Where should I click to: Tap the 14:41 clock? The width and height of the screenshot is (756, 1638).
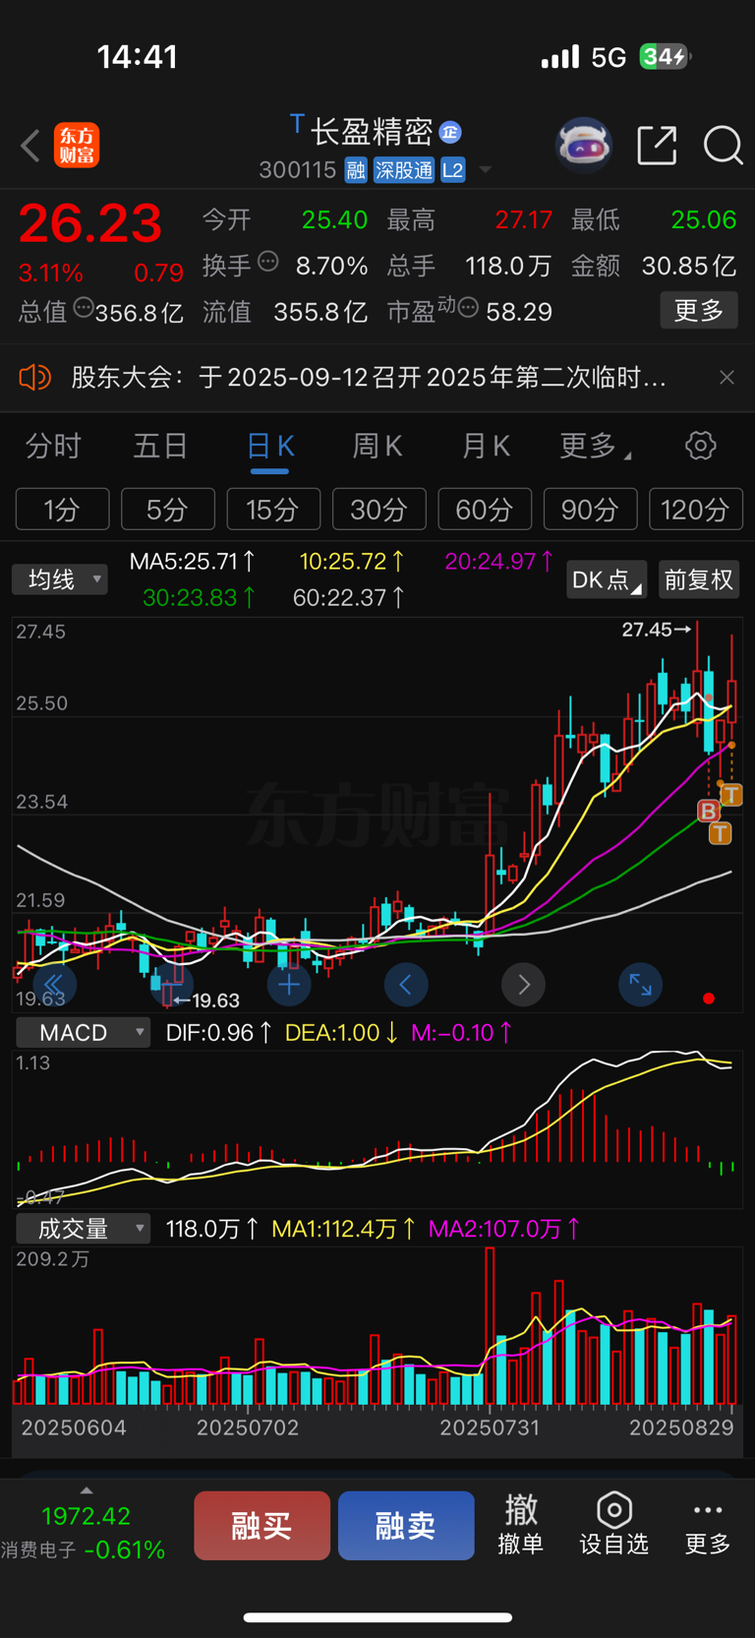click(138, 57)
